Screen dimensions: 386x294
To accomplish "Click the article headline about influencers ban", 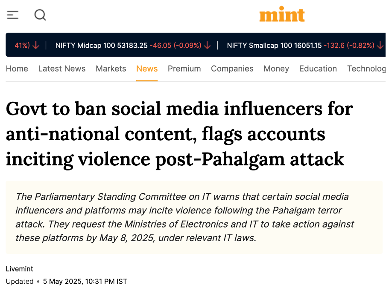I will click(x=179, y=134).
